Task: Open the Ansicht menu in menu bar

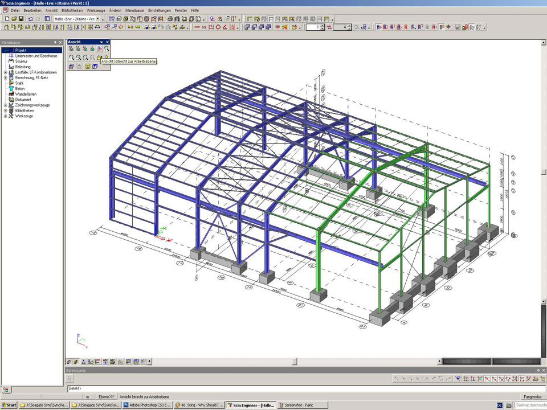Action: click(51, 11)
